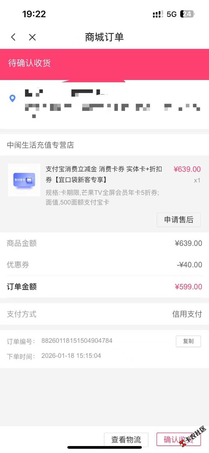Tap the 订单金额 total amount row

coord(104,287)
